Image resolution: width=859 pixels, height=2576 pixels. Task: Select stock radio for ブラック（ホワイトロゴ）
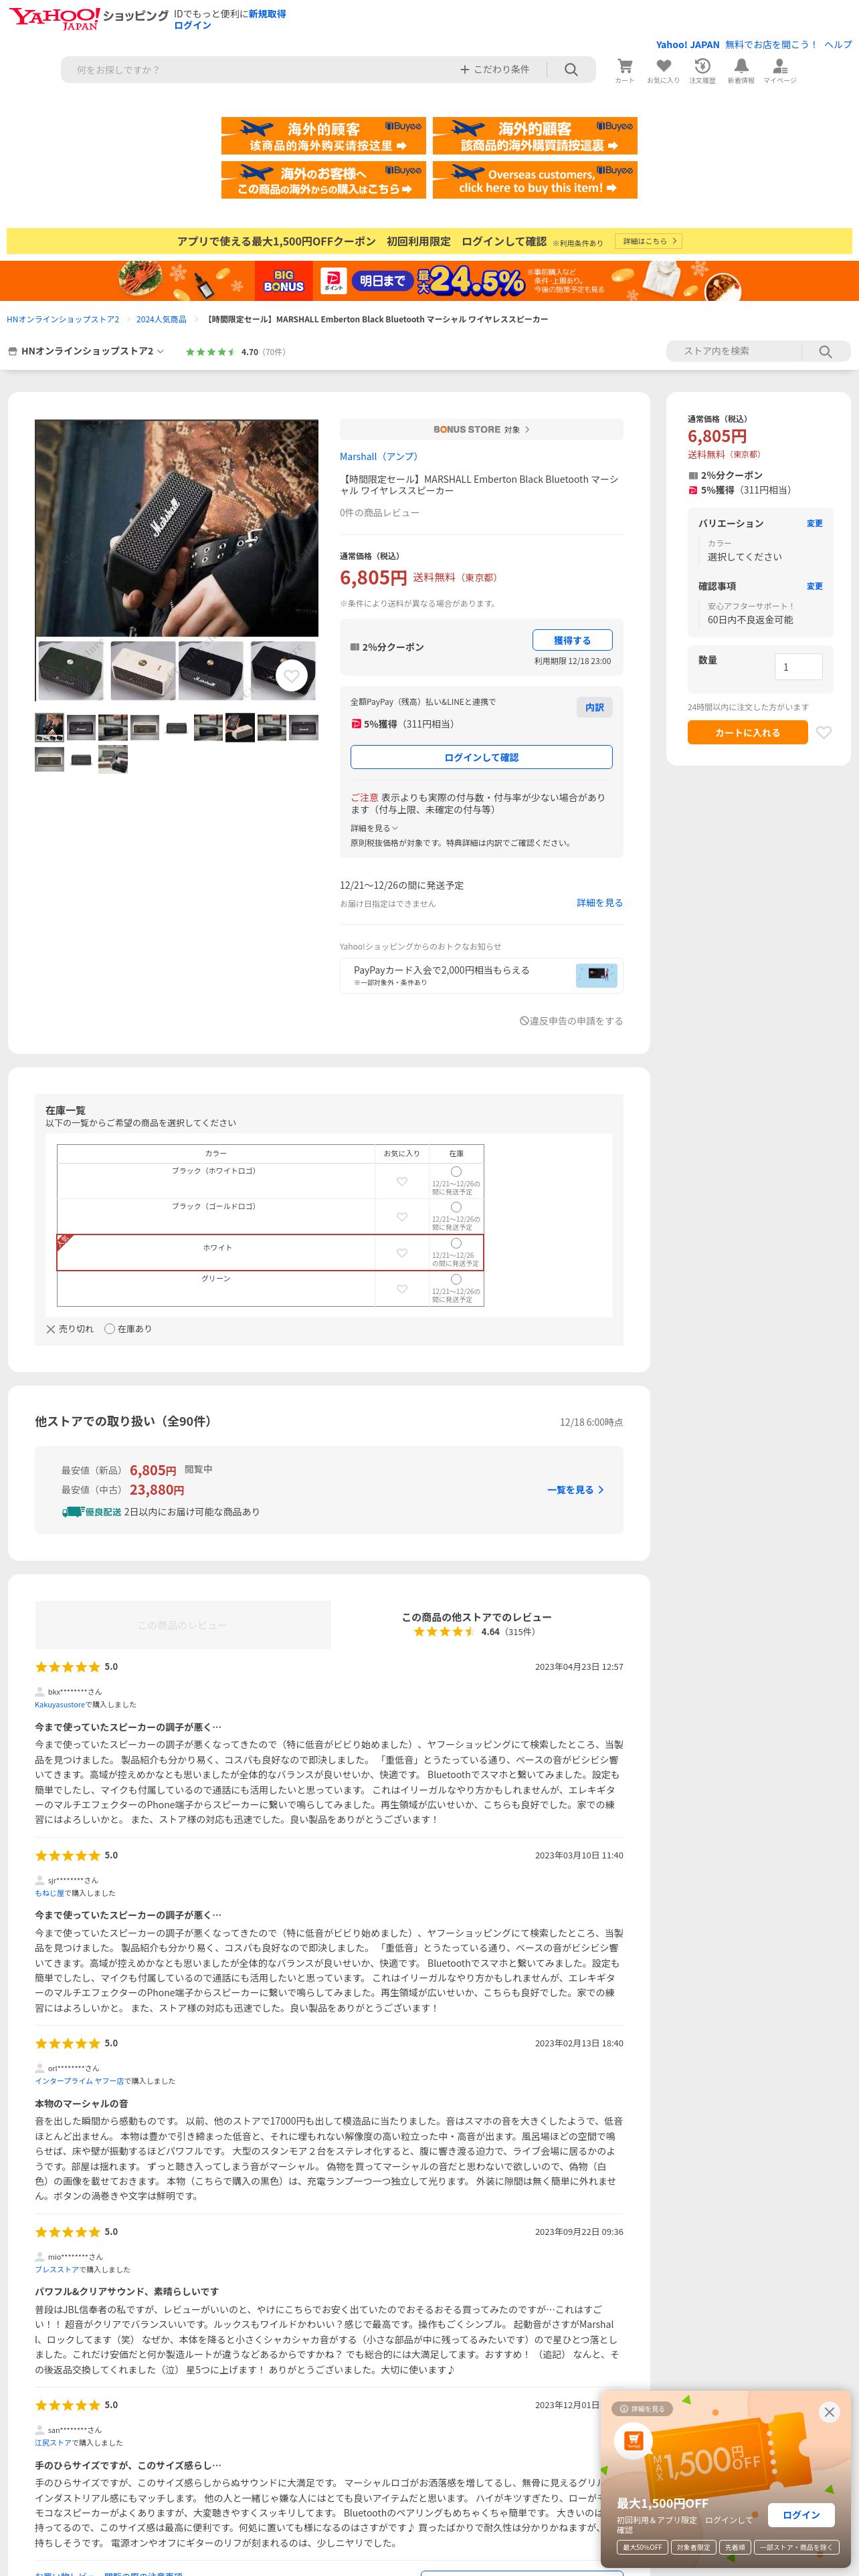click(x=456, y=1172)
